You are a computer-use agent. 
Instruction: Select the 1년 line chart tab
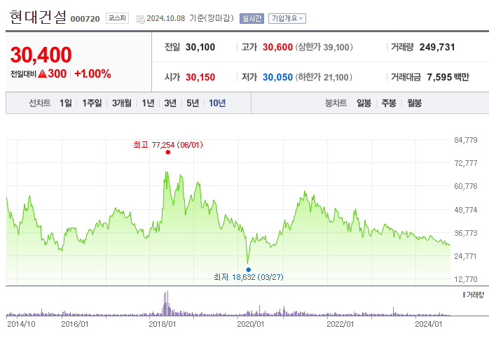(x=148, y=103)
